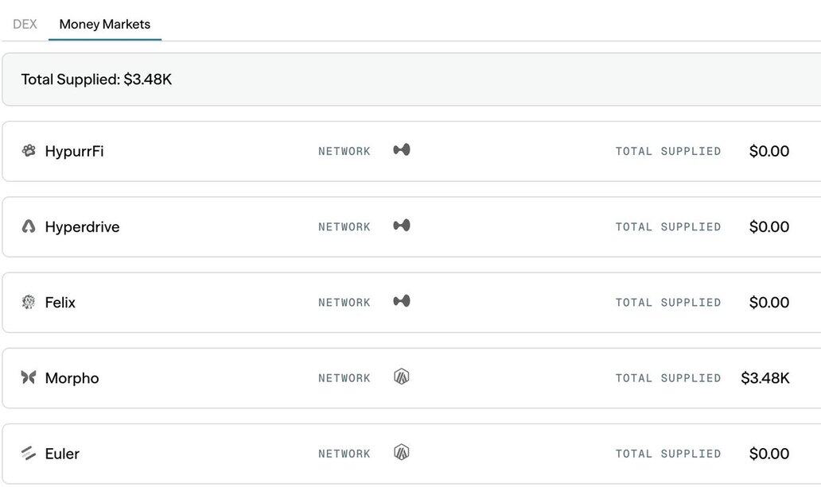Open the Morpho market name
This screenshot has width=821, height=487.
click(72, 378)
